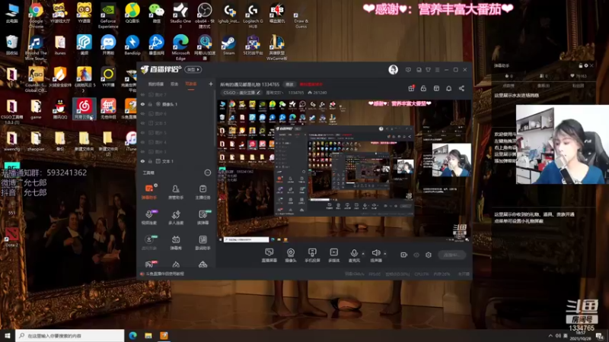The image size is (609, 342).
Task: Open the red text link next to 修改
Action: pyautogui.click(x=311, y=84)
